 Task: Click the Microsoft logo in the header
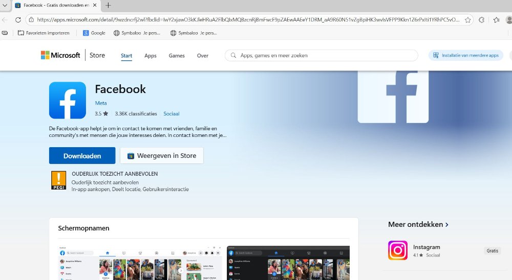tap(60, 55)
